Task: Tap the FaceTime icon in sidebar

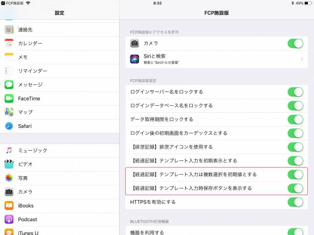Action: tap(9, 98)
